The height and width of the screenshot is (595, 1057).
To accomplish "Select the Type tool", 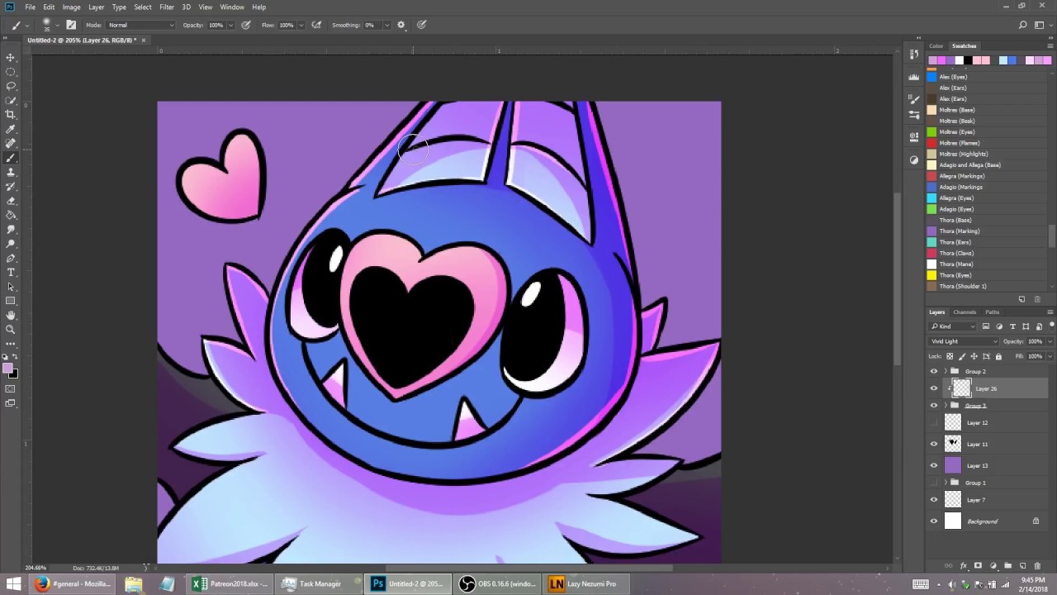I will tap(11, 272).
